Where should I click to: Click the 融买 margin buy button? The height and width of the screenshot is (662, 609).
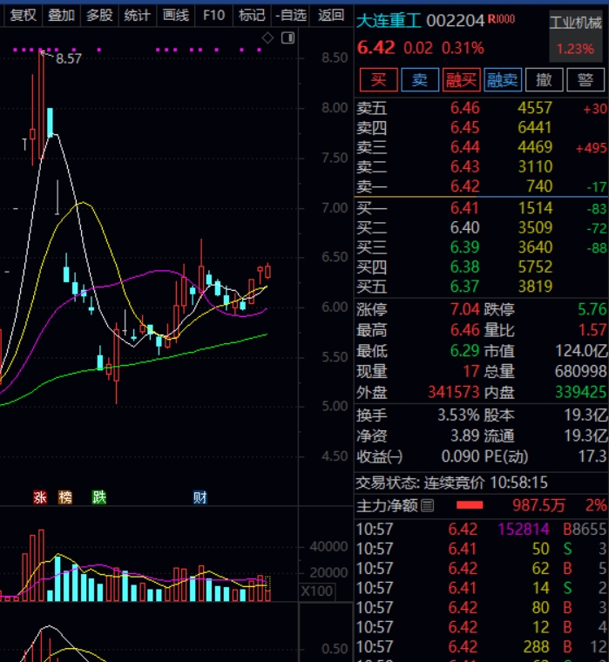point(461,79)
